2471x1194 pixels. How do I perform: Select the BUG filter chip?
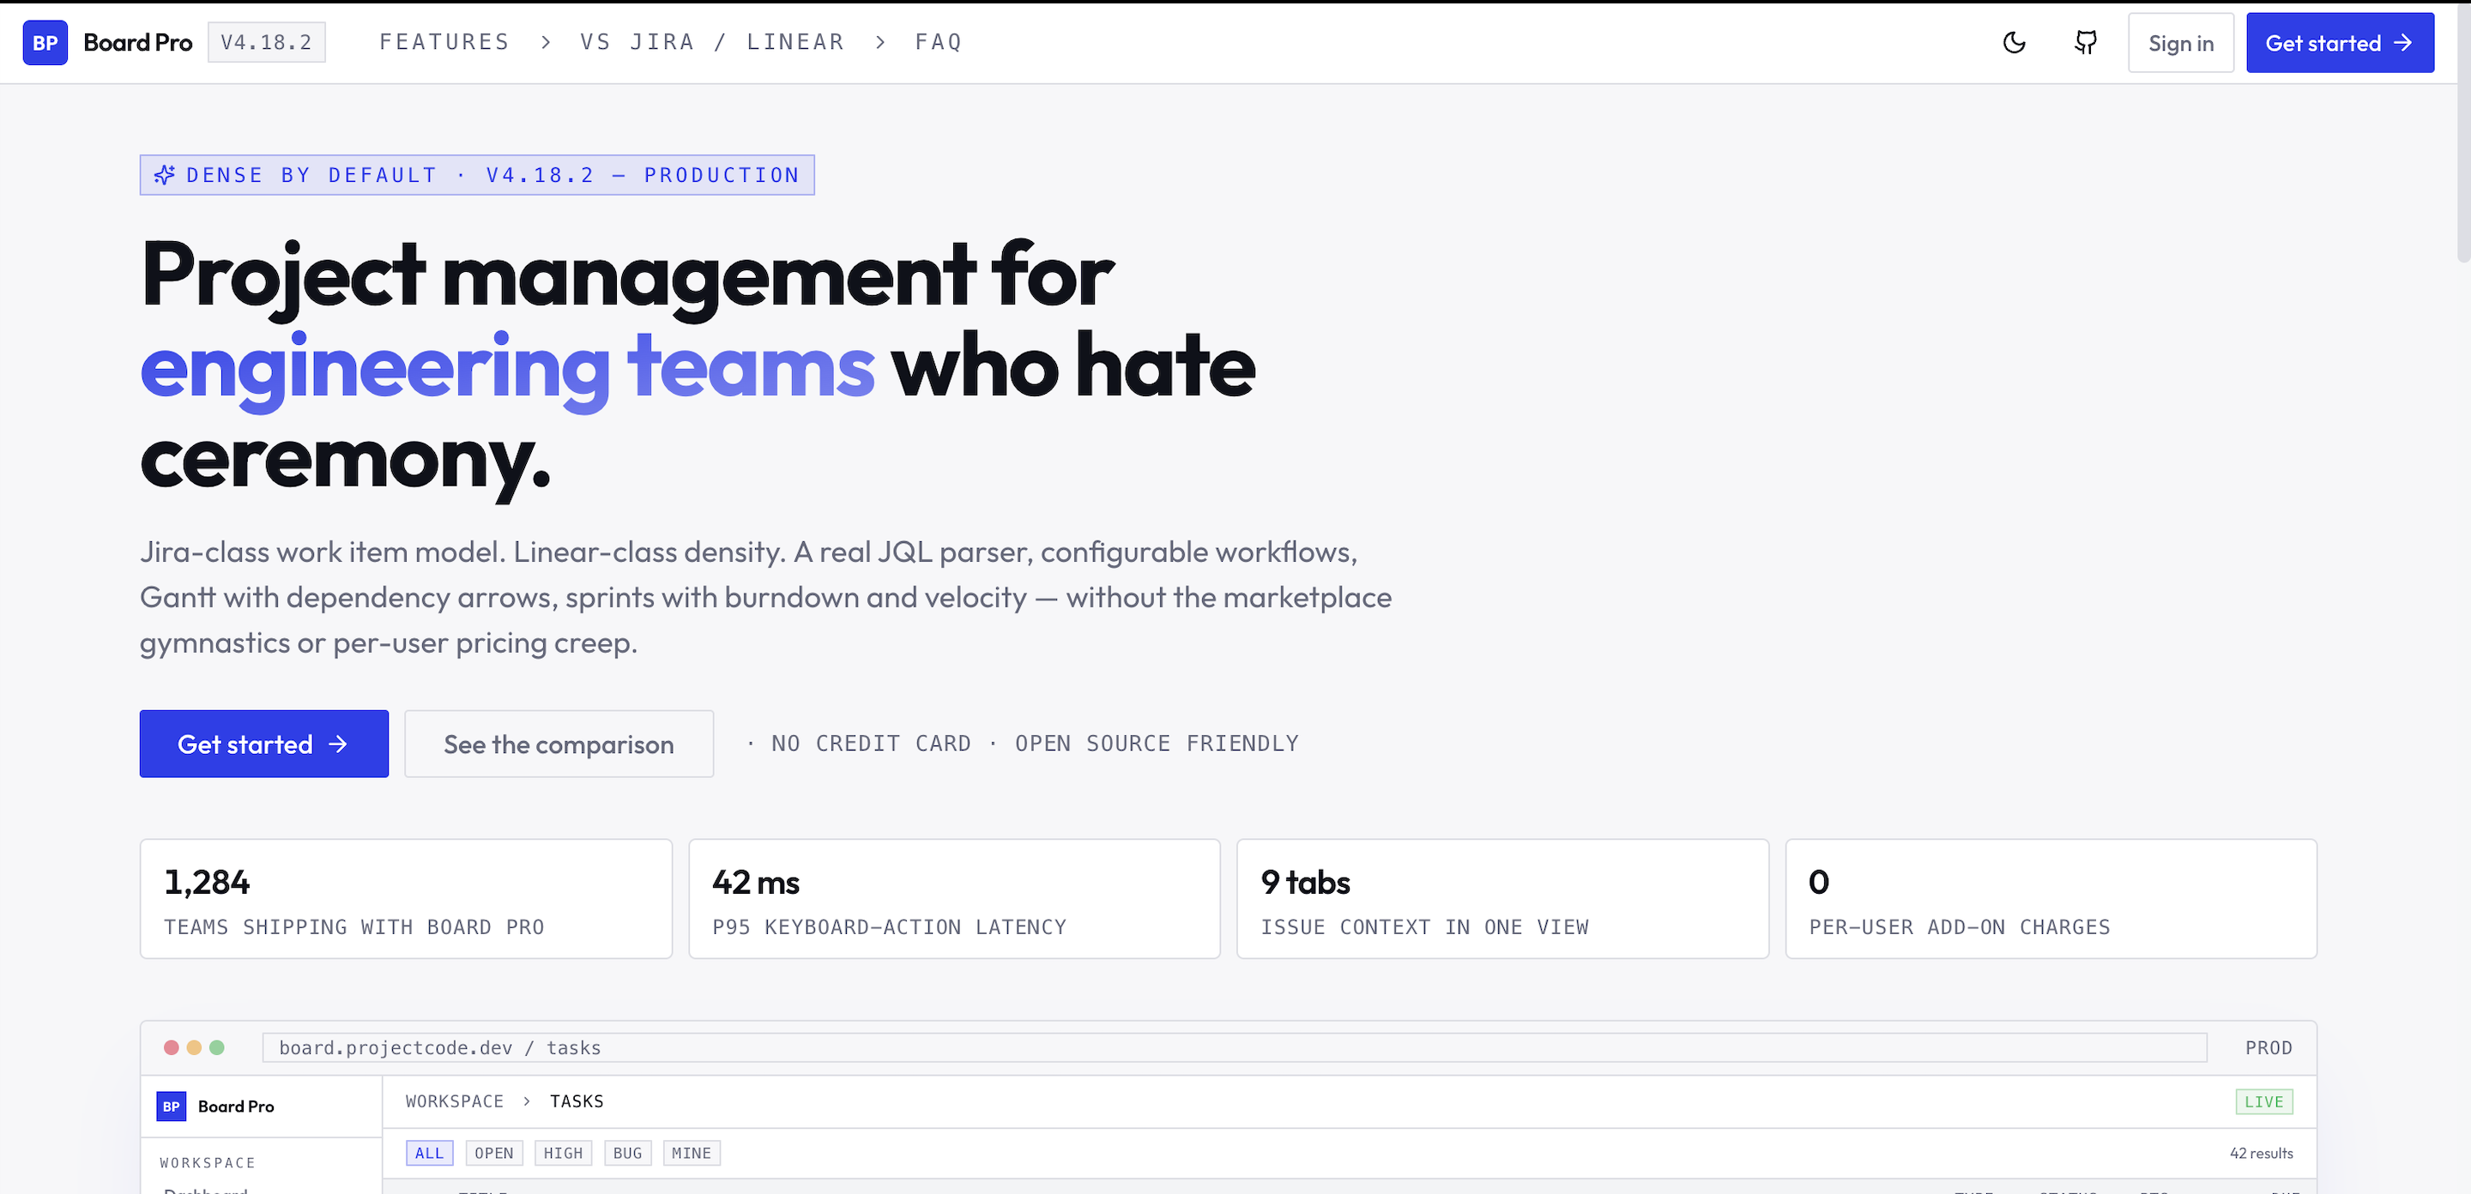click(627, 1153)
